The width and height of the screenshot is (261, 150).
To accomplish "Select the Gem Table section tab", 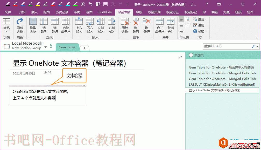I will [67, 47].
